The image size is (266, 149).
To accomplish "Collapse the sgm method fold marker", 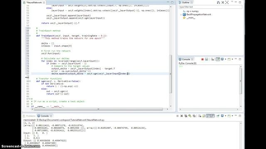I will (30, 81).
